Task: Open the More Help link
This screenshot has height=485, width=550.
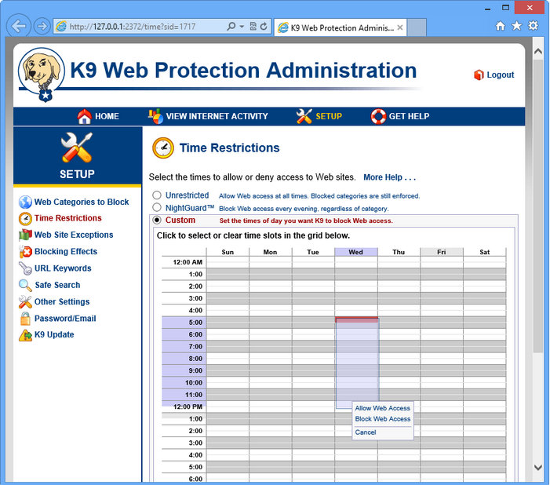Action: click(389, 177)
